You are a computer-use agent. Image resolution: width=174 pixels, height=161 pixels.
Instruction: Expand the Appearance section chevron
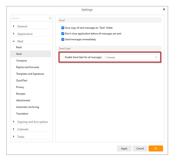(x=14, y=34)
